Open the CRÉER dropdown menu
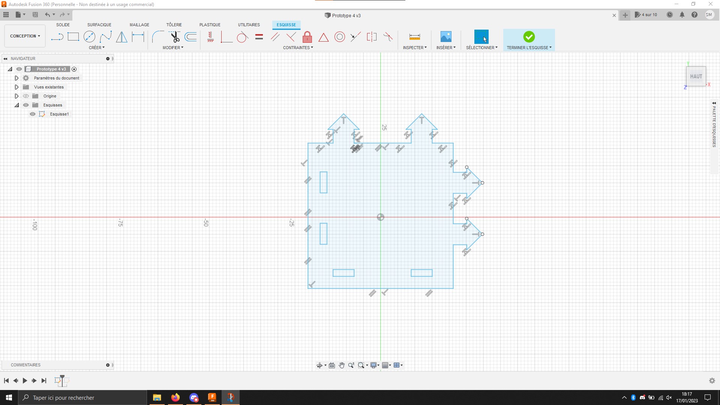Viewport: 720px width, 405px height. pyautogui.click(x=97, y=48)
